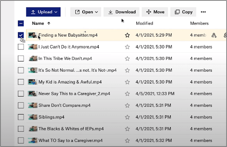
Task: Expand the Upload dropdown button
Action: click(43, 12)
